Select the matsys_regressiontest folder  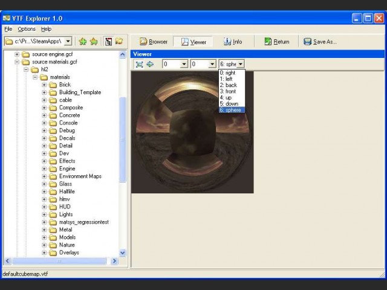[x=84, y=222]
